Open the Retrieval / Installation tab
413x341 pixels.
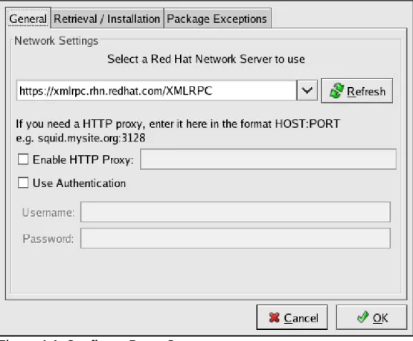click(x=107, y=19)
